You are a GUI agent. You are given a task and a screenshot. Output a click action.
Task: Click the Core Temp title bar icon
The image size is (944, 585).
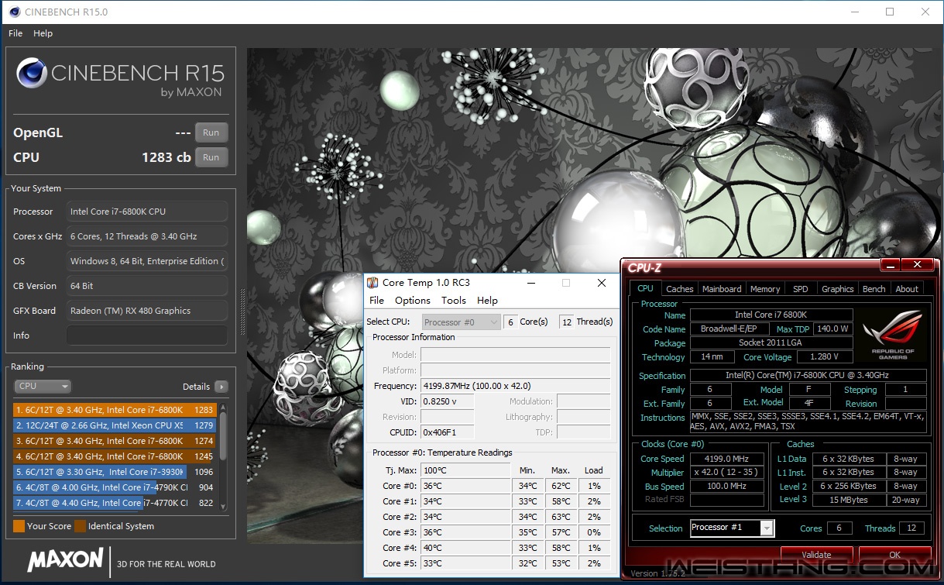coord(372,283)
